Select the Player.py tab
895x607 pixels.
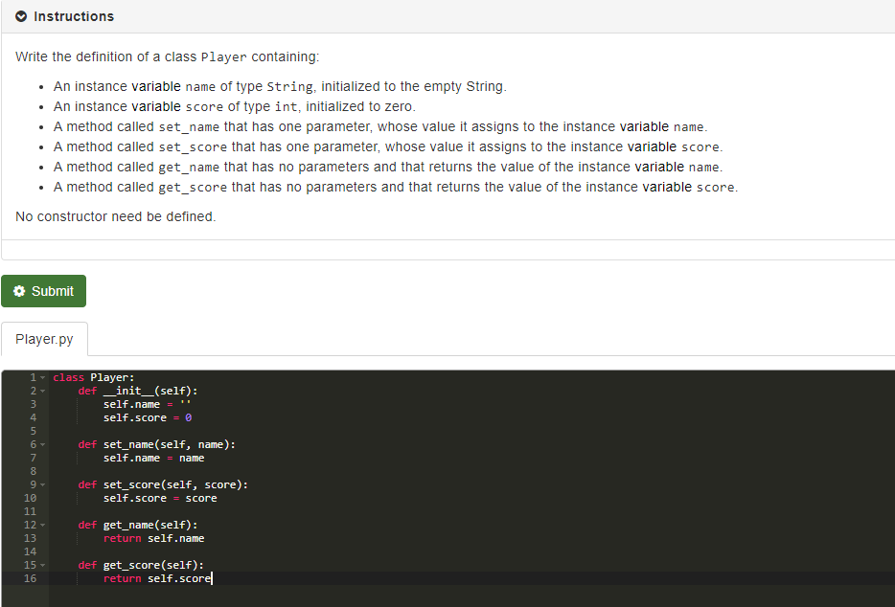(x=44, y=339)
